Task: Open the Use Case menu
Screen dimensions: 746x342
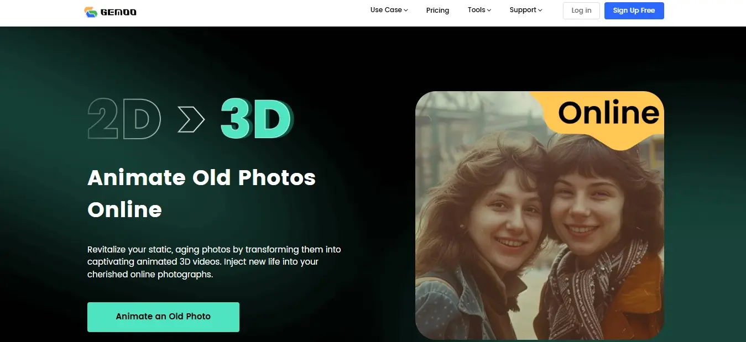Action: tap(385, 10)
